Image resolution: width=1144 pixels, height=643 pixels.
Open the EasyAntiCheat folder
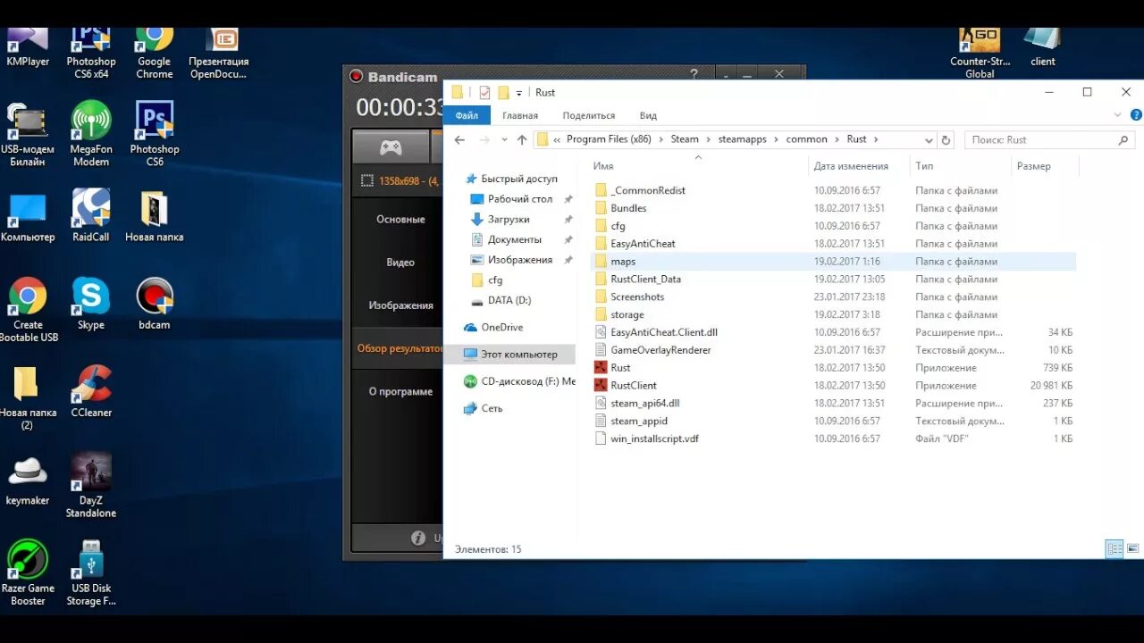click(x=643, y=244)
